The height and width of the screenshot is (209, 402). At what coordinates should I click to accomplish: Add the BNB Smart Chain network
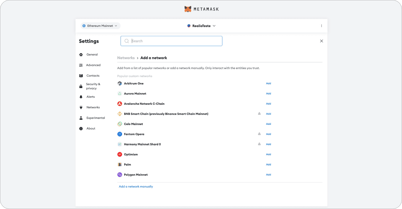(x=268, y=114)
